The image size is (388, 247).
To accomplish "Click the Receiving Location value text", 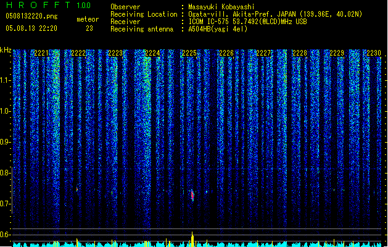I will (275, 14).
